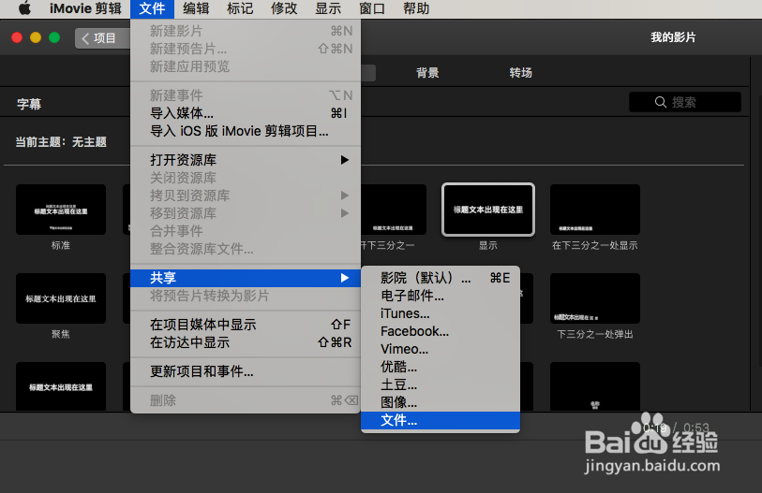762x493 pixels.
Task: Choose 导入 iOS 版 iMovie 剪辑项目...
Action: pos(246,131)
